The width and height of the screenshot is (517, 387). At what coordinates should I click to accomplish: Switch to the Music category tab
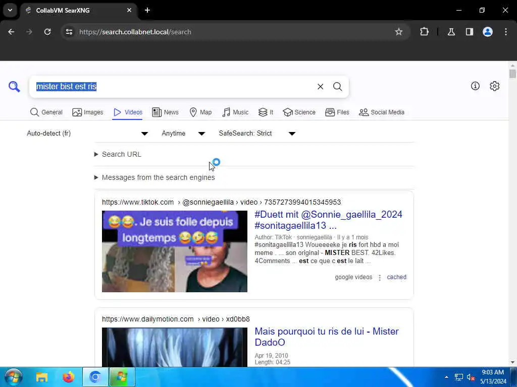pos(235,112)
